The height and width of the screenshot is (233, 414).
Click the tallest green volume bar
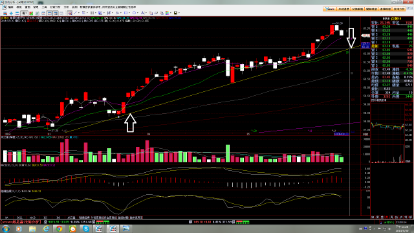click(x=228, y=153)
